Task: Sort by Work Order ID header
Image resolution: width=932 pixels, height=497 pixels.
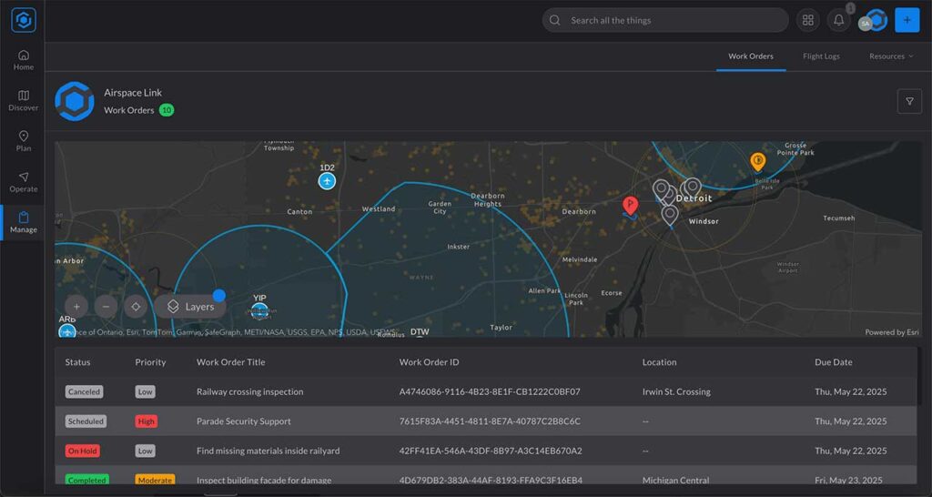Action: (x=430, y=362)
